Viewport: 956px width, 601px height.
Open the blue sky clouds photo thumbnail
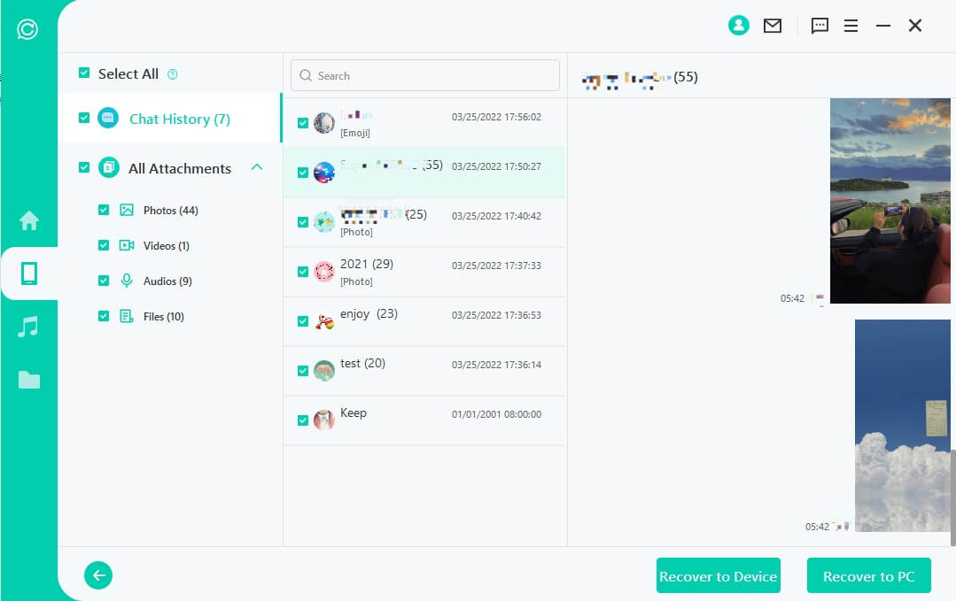point(902,426)
